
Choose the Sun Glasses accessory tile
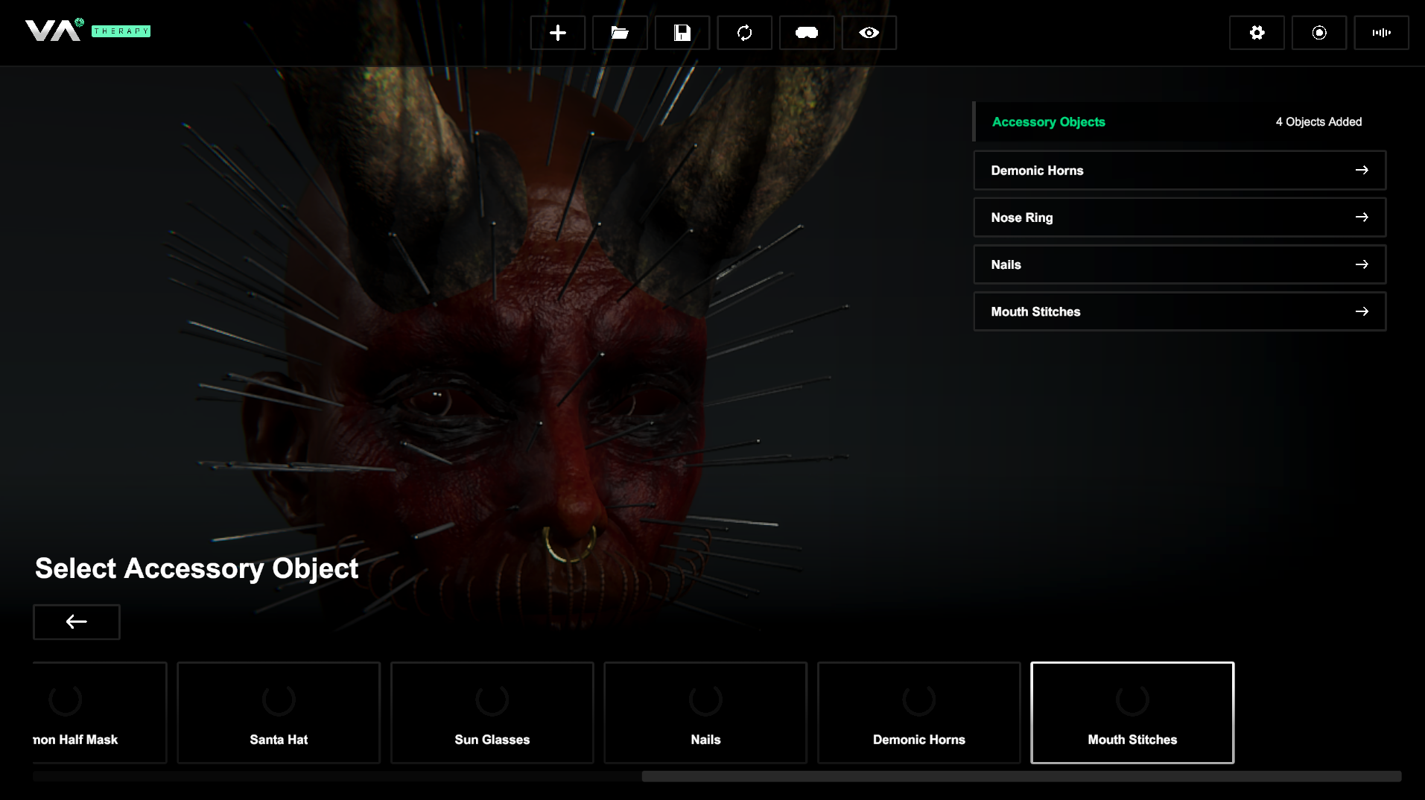[492, 713]
